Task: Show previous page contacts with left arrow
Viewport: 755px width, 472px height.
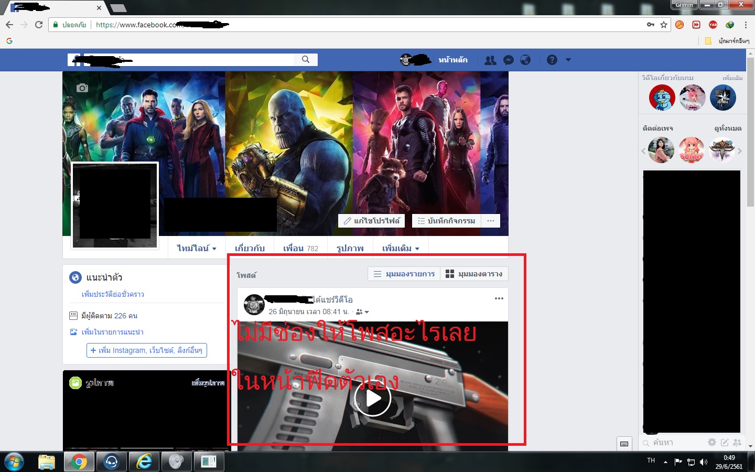Action: pyautogui.click(x=643, y=151)
